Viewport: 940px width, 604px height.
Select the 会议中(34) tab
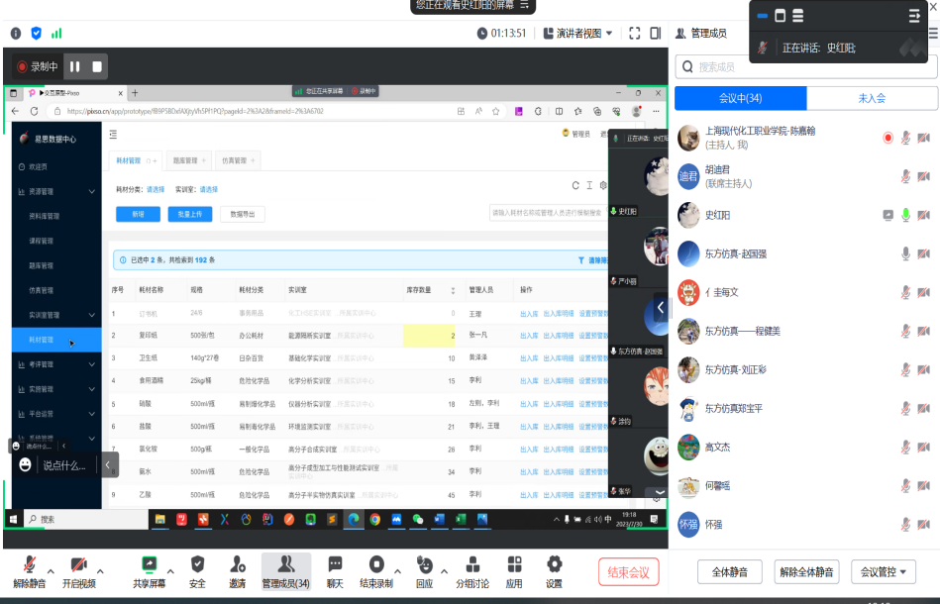tap(740, 98)
